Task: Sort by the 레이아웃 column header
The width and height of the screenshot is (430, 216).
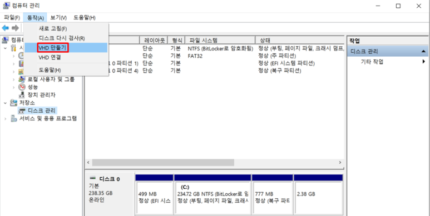Action: click(154, 40)
